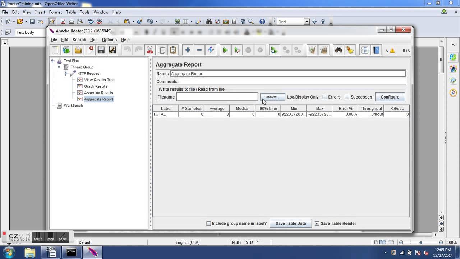Screen dimensions: 460x259
Task: Open the Templates icon in JMeter toolbar
Action: click(x=66, y=50)
